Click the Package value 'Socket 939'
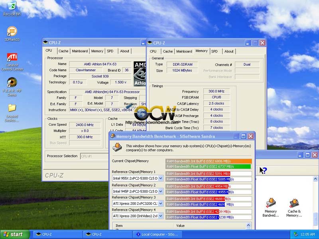 pyautogui.click(x=100, y=76)
